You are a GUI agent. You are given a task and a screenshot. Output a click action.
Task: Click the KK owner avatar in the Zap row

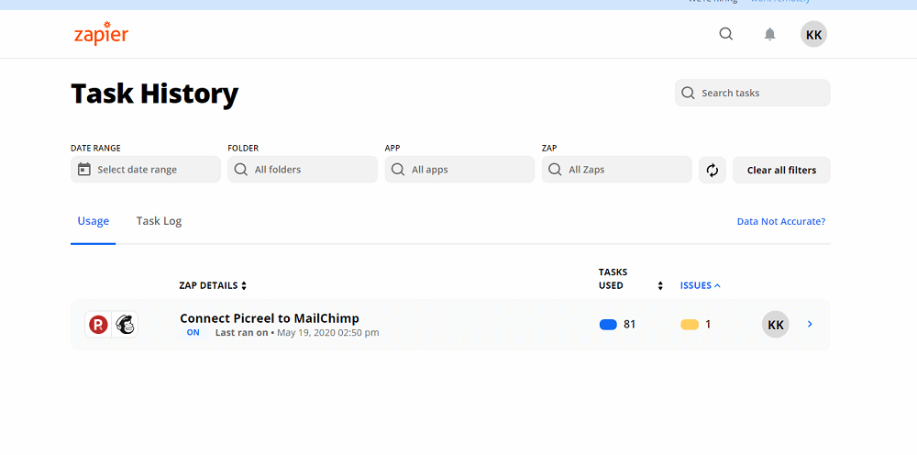776,325
